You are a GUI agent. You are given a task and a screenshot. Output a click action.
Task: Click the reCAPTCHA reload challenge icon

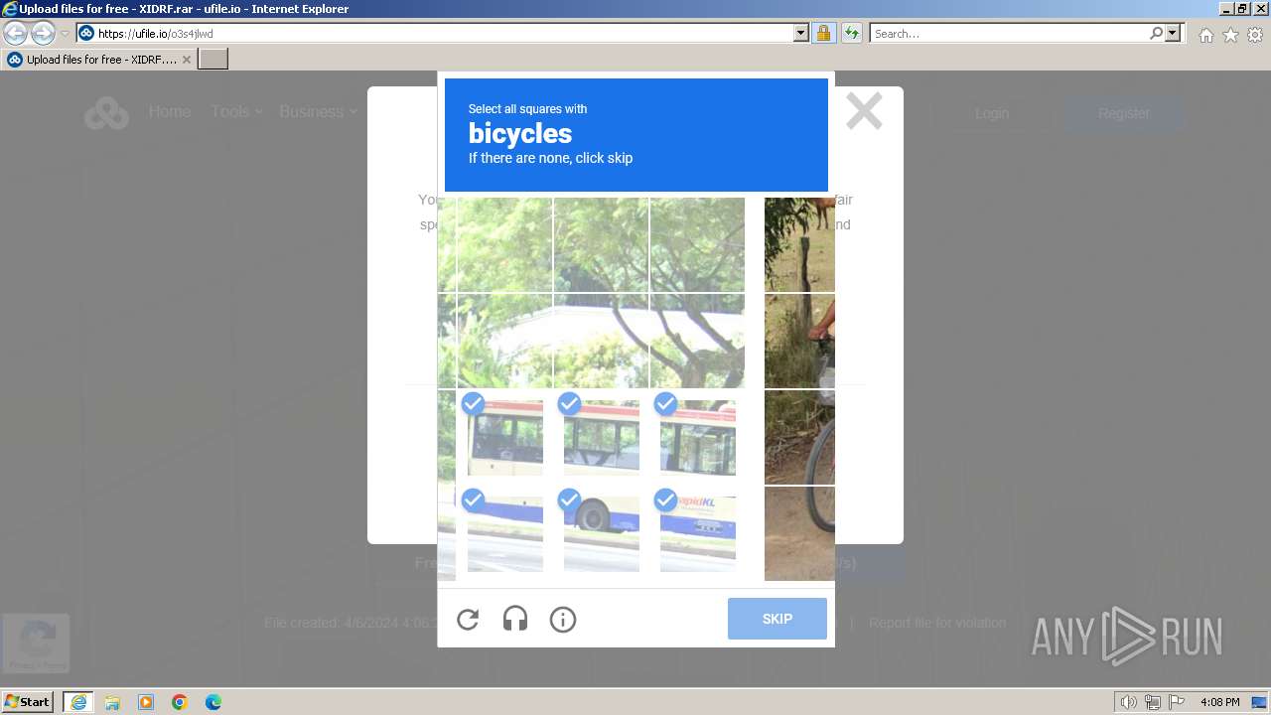tap(468, 620)
